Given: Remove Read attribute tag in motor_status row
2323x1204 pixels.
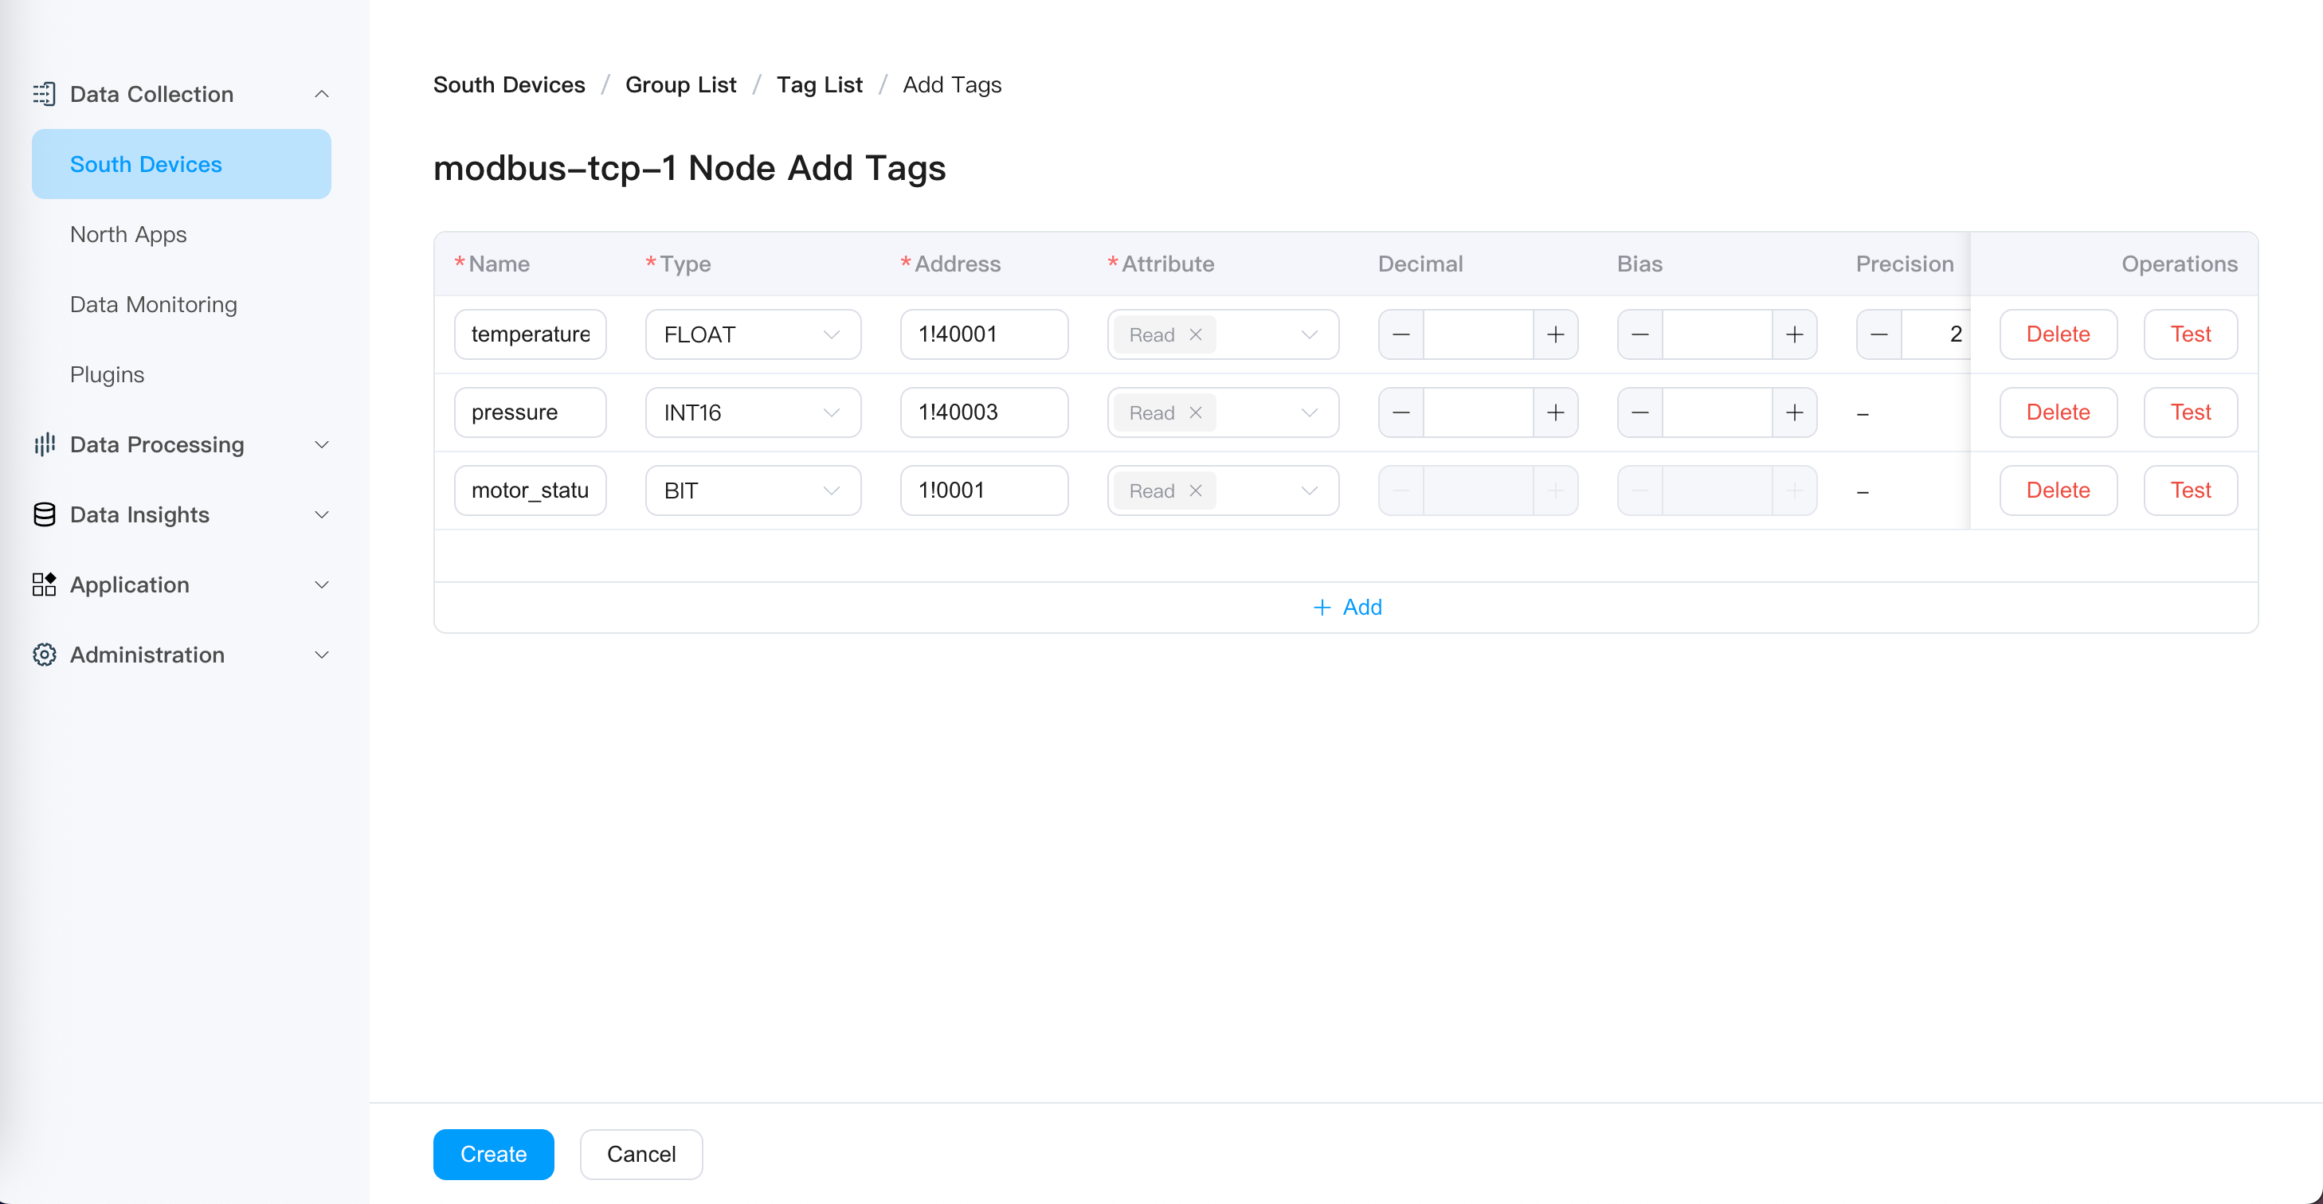Looking at the screenshot, I should click(x=1195, y=491).
